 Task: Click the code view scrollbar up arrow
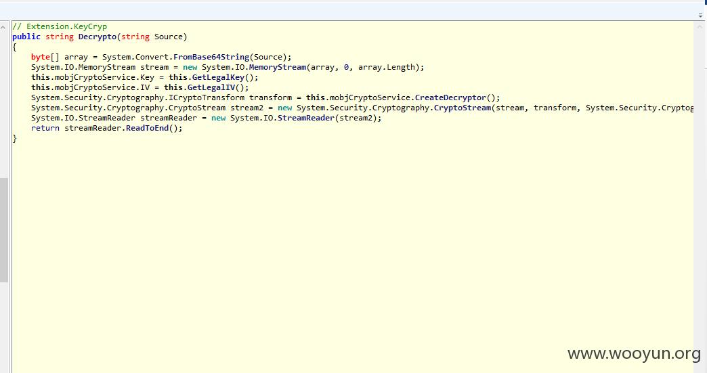(x=700, y=27)
